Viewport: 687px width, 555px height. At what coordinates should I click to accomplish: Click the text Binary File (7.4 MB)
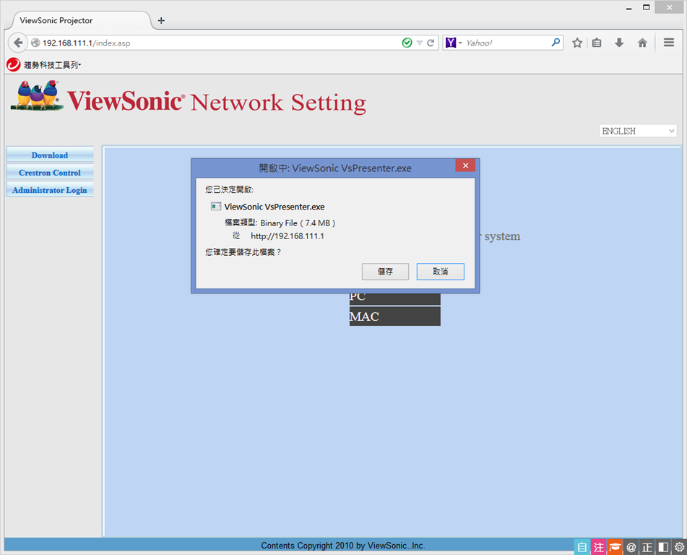point(298,223)
